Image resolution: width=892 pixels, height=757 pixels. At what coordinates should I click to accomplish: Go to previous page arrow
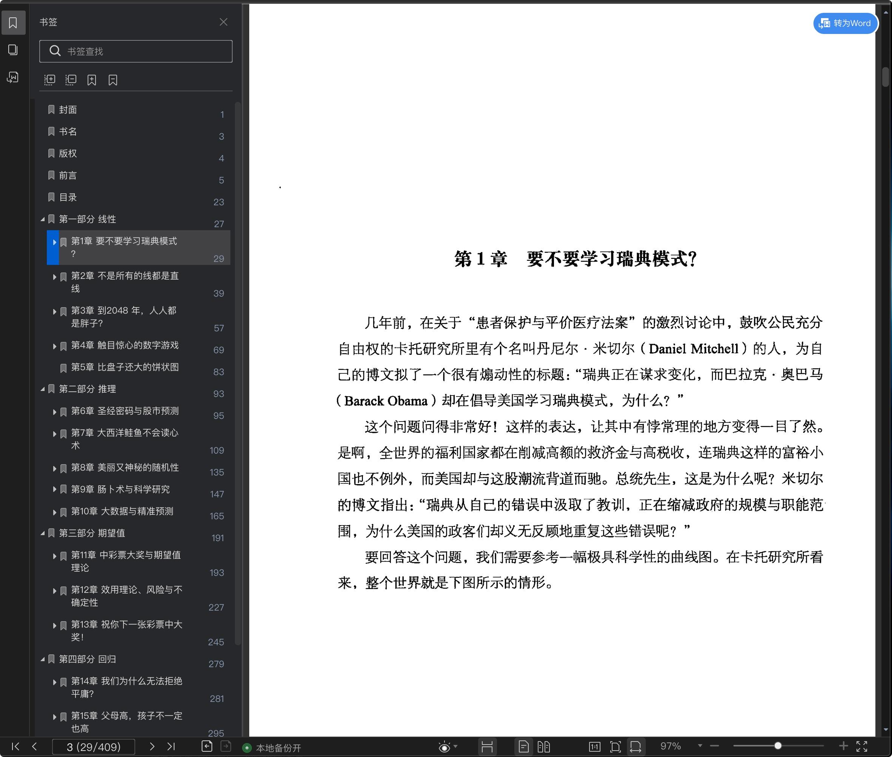(x=34, y=747)
